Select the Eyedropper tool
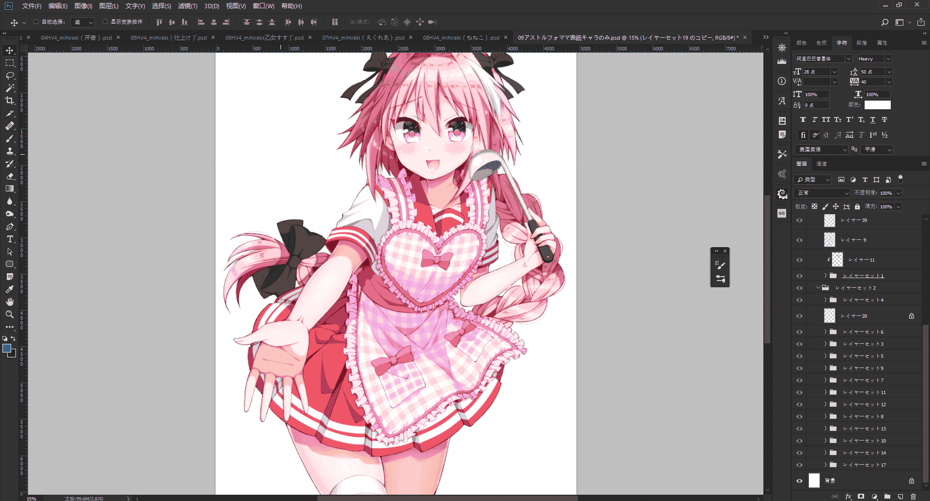Image resolution: width=930 pixels, height=501 pixels. [10, 289]
